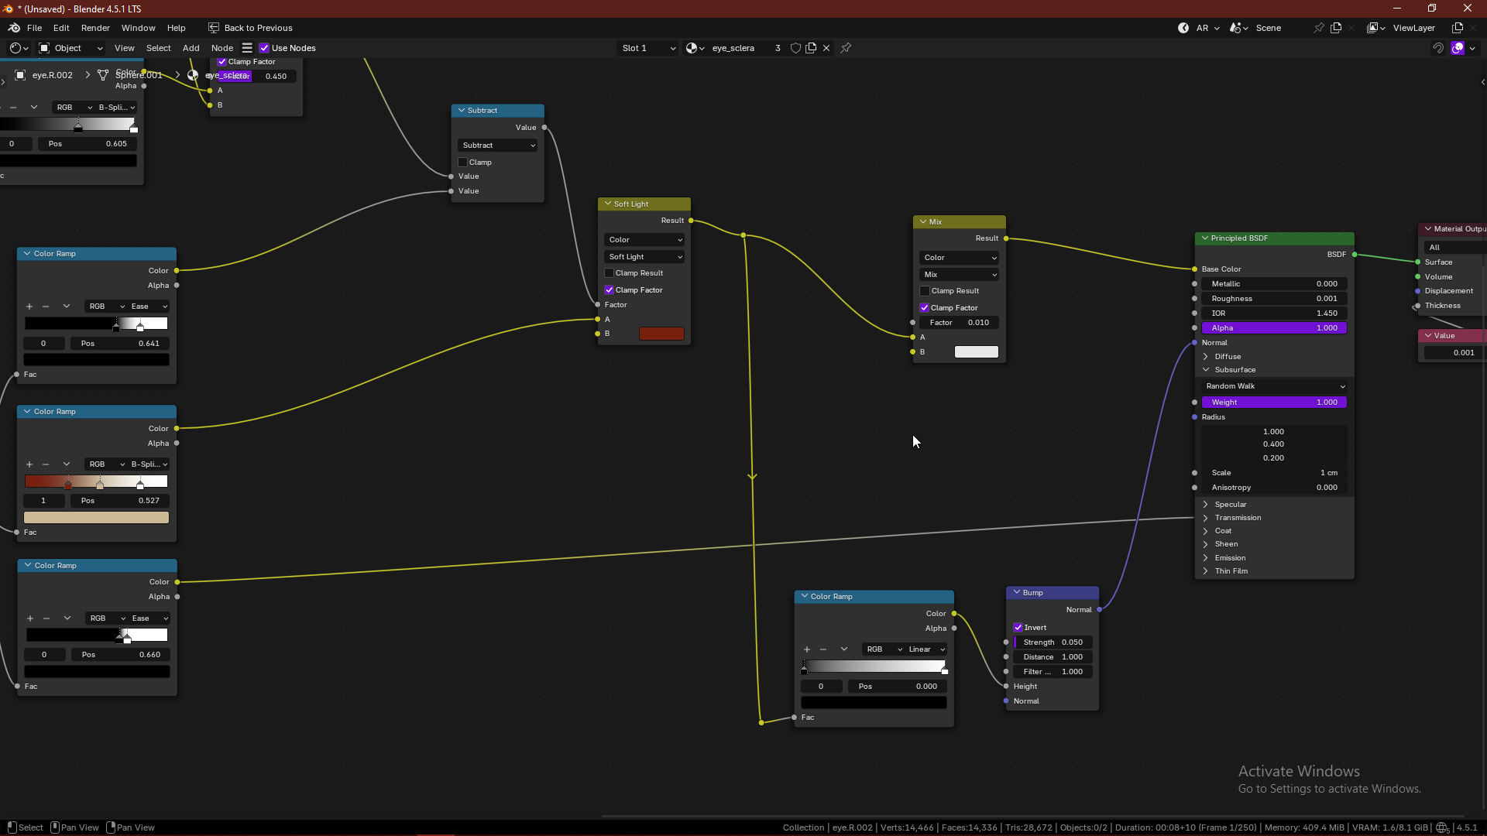The width and height of the screenshot is (1487, 836).
Task: Open the Render menu
Action: click(95, 28)
